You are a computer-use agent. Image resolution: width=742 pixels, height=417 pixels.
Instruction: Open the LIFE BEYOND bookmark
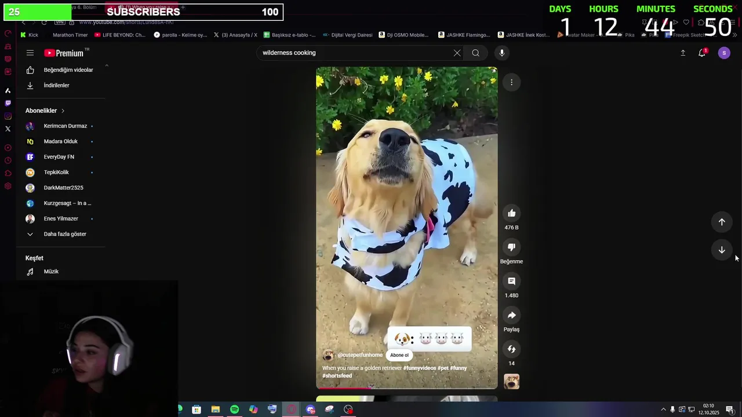pos(119,35)
